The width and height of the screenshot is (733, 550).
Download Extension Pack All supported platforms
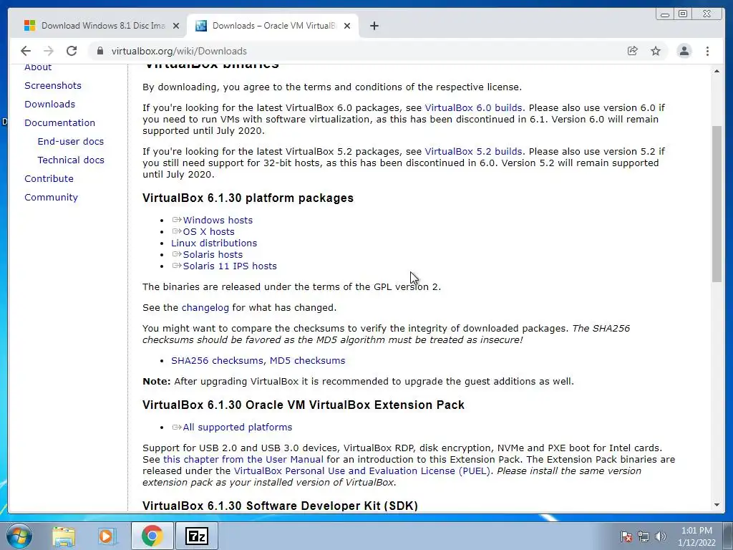coord(238,428)
